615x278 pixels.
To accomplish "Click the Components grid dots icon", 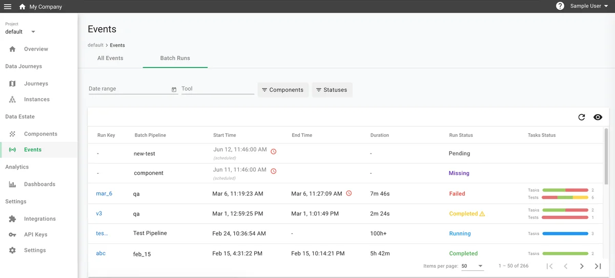I will 13,134.
